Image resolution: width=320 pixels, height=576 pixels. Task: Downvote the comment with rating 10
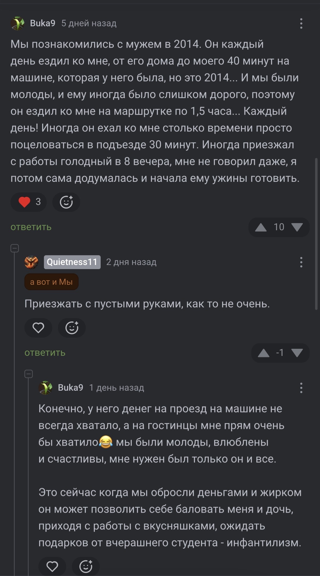click(x=297, y=227)
